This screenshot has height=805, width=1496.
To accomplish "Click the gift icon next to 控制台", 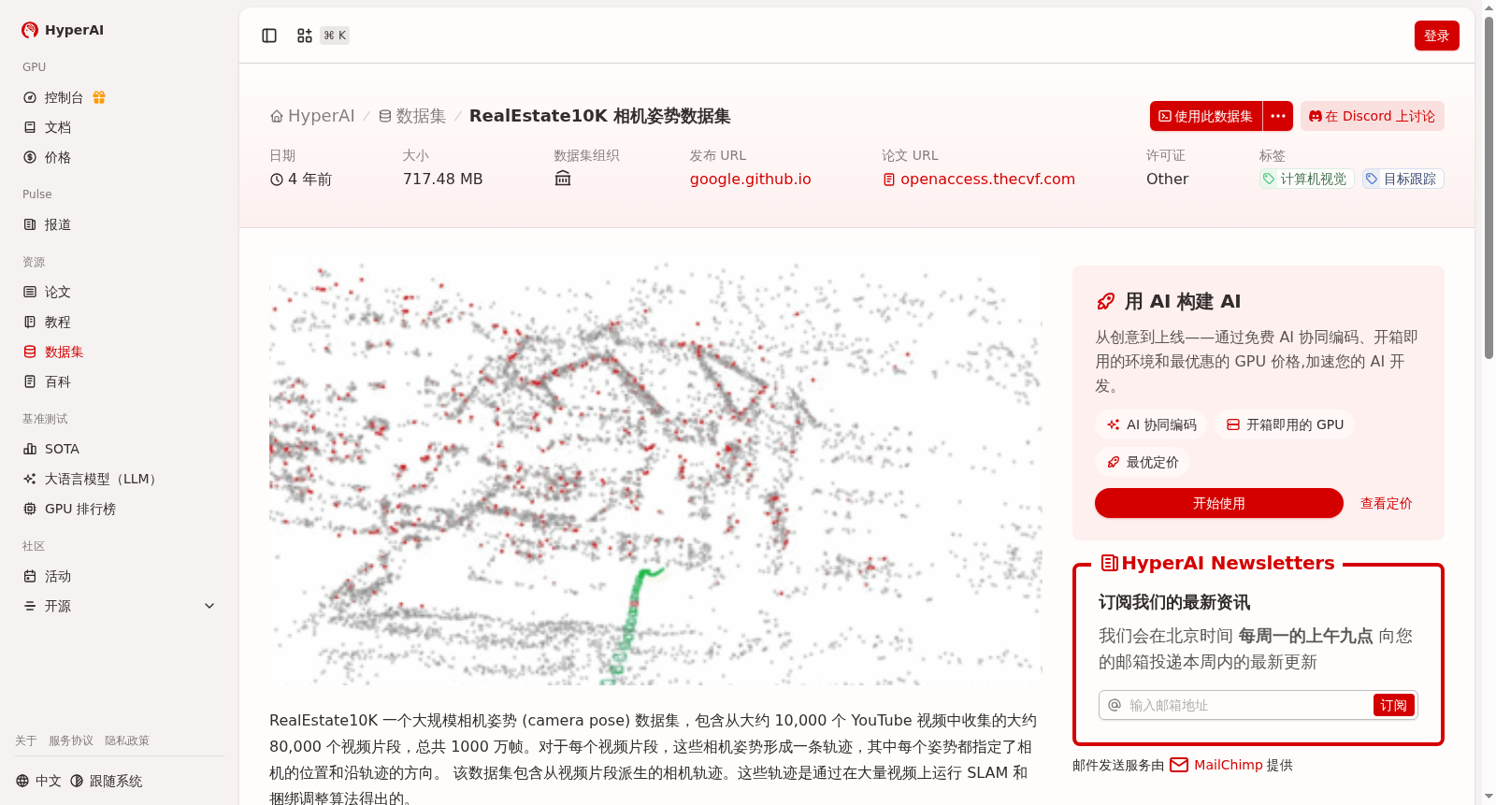I will click(99, 97).
